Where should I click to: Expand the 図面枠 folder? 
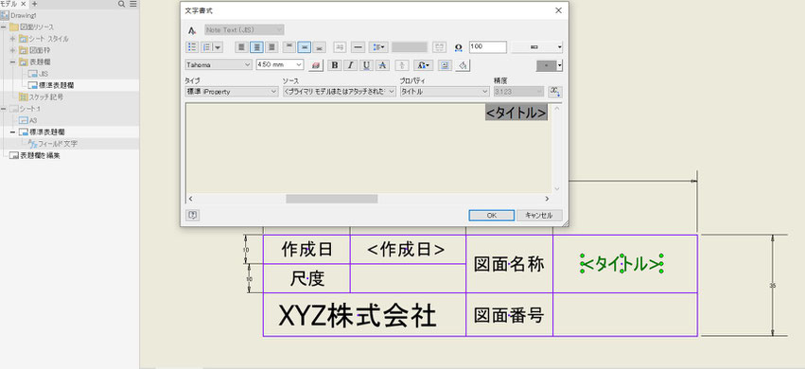coord(13,51)
